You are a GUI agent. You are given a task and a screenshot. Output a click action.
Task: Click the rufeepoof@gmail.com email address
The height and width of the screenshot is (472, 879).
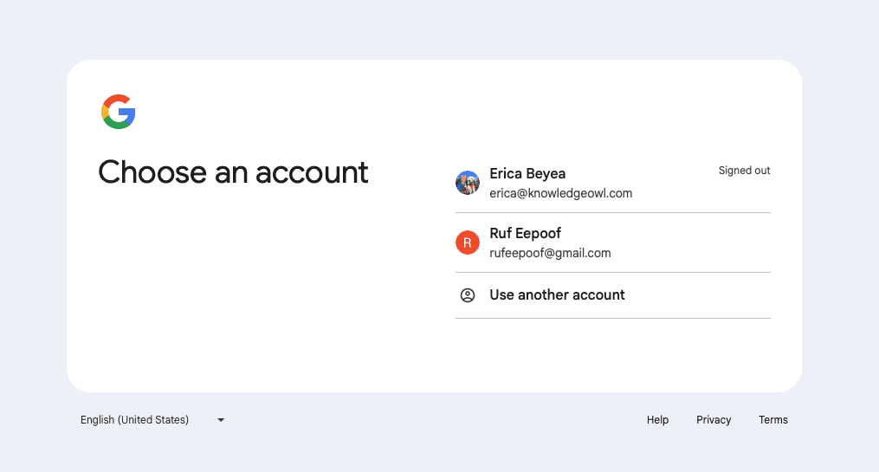coord(550,254)
